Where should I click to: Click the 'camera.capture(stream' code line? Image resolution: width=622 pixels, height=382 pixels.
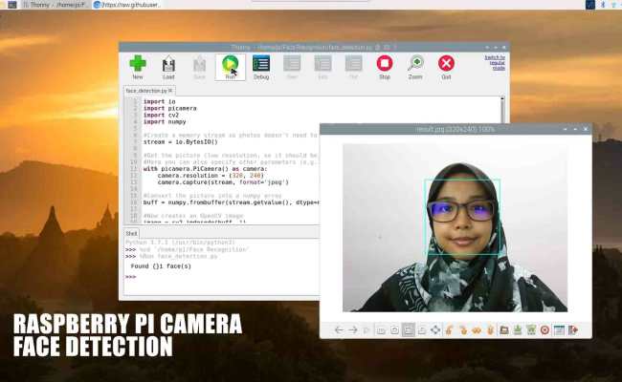pos(223,182)
